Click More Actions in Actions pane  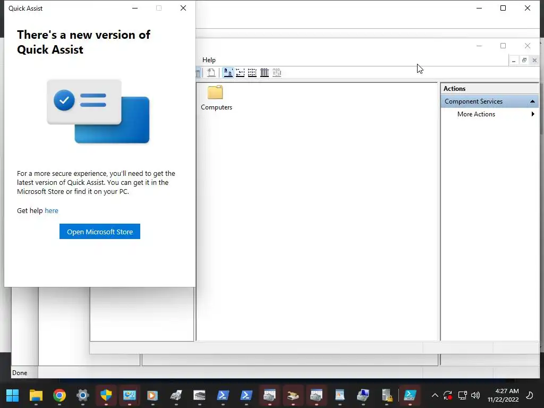pos(476,114)
